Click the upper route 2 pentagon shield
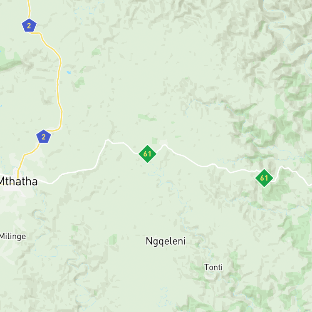Image resolution: width=312 pixels, height=312 pixels. coord(29,25)
